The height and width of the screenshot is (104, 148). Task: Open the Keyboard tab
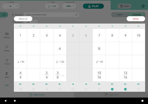click(x=111, y=95)
